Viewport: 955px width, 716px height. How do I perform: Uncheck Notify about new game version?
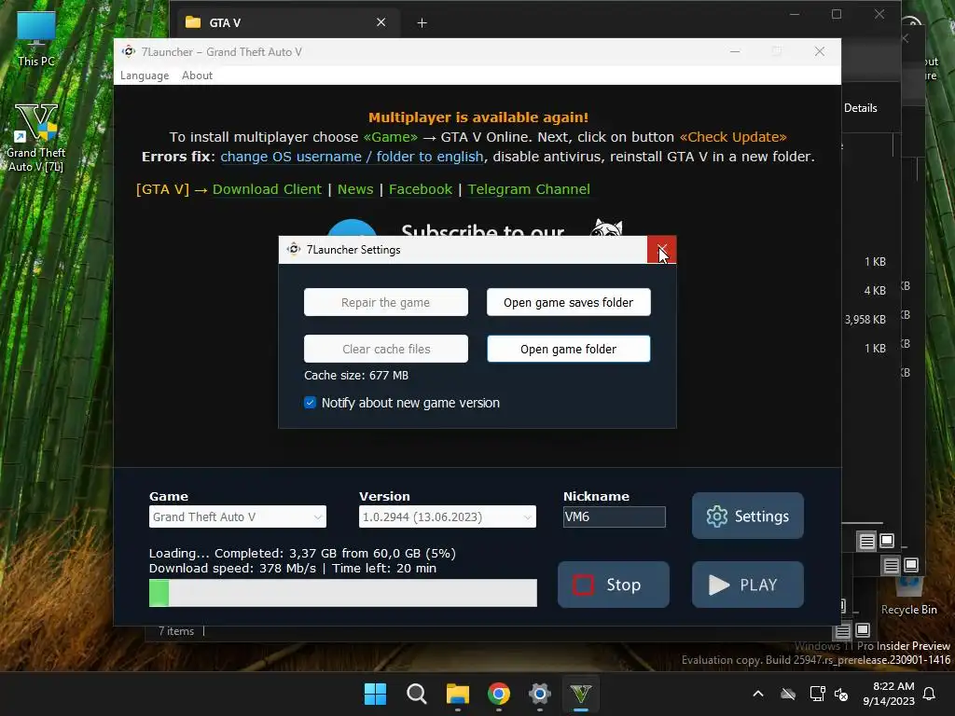[310, 403]
